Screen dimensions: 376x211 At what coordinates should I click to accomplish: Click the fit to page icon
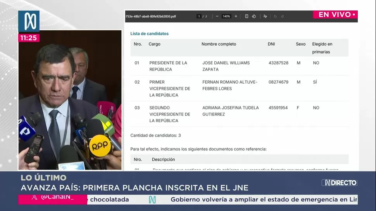coord(247,16)
